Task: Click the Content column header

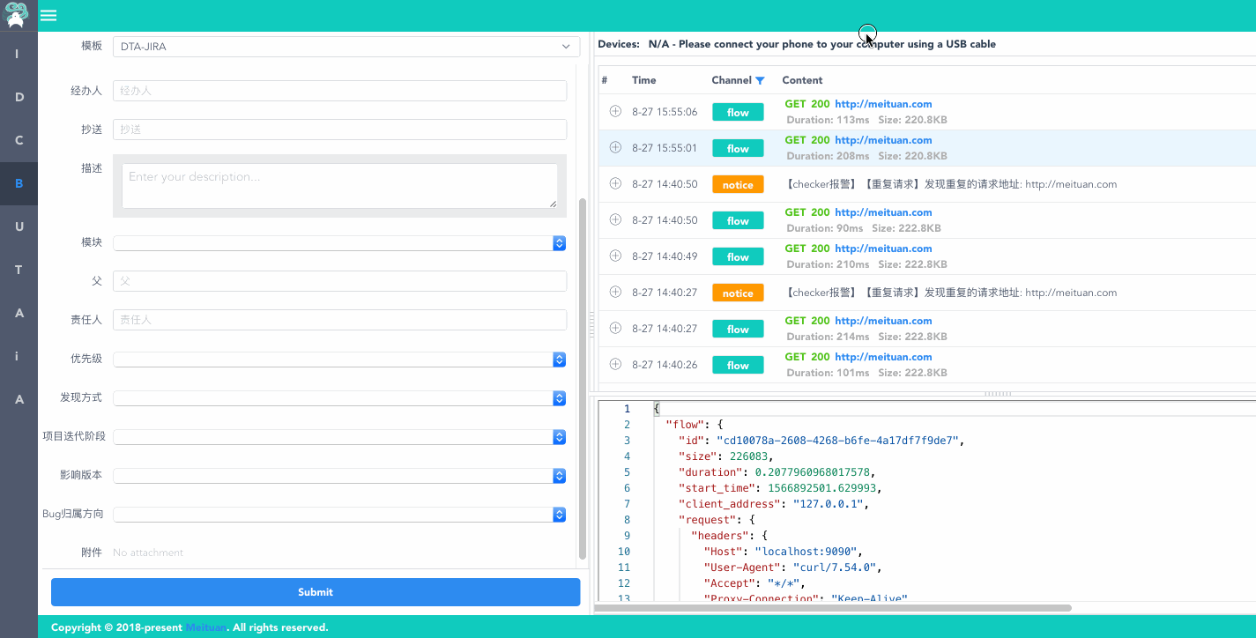Action: (x=802, y=80)
